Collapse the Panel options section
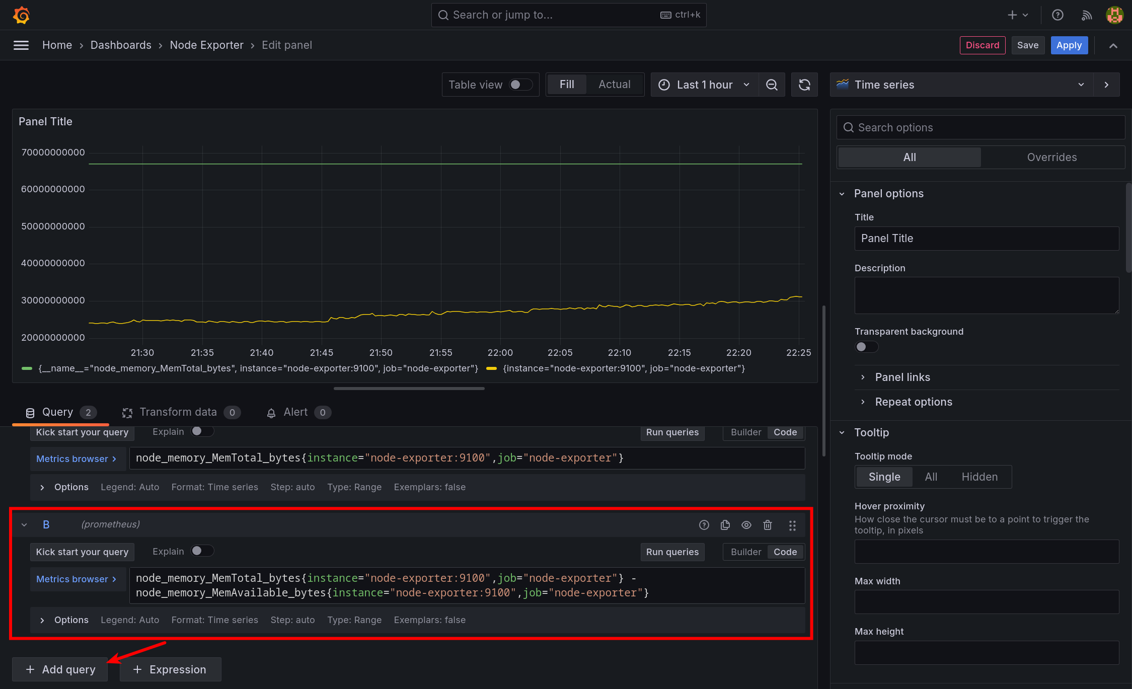This screenshot has width=1132, height=689. coord(888,194)
